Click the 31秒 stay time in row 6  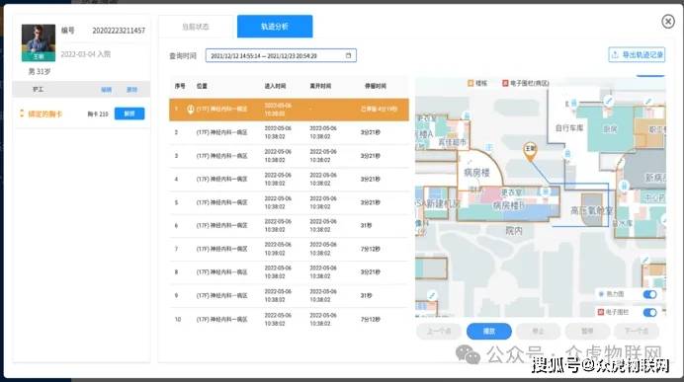[367, 226]
